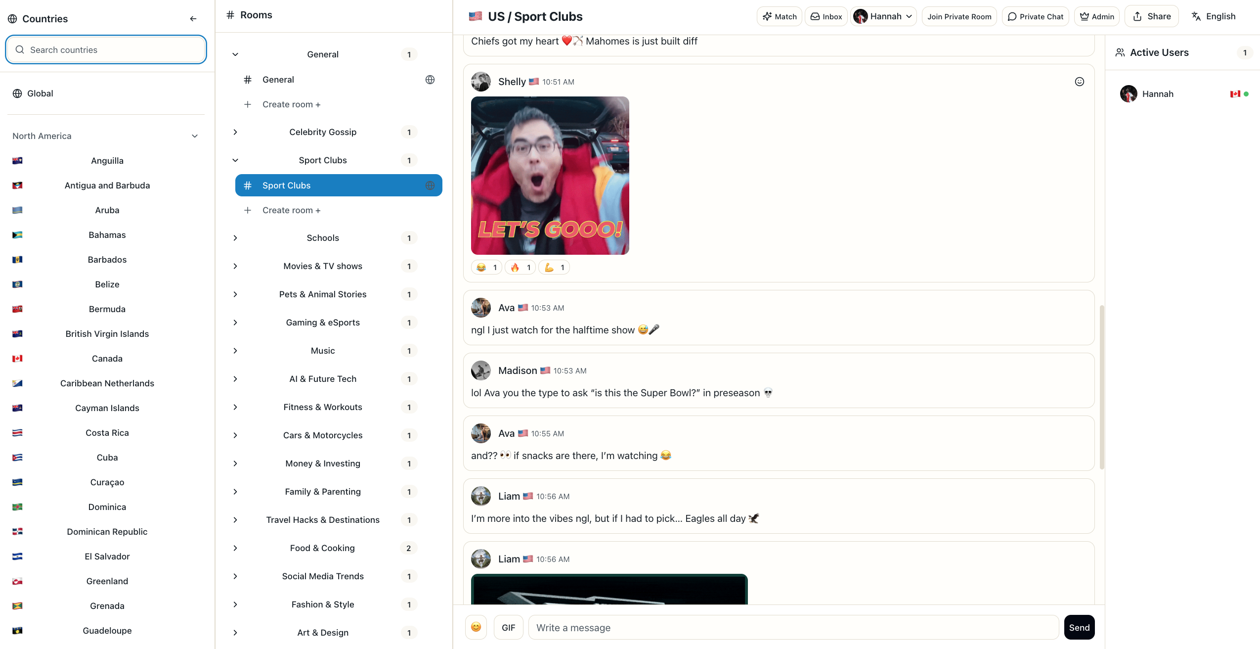Viewport: 1260px width, 649px height.
Task: Open the emoji picker beside the message box
Action: point(476,627)
